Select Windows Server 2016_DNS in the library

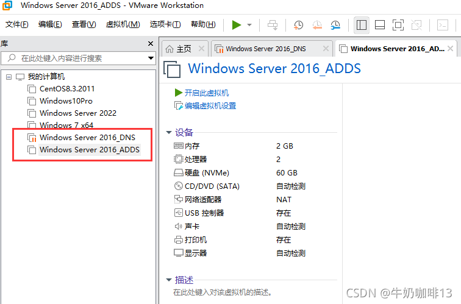coord(87,138)
